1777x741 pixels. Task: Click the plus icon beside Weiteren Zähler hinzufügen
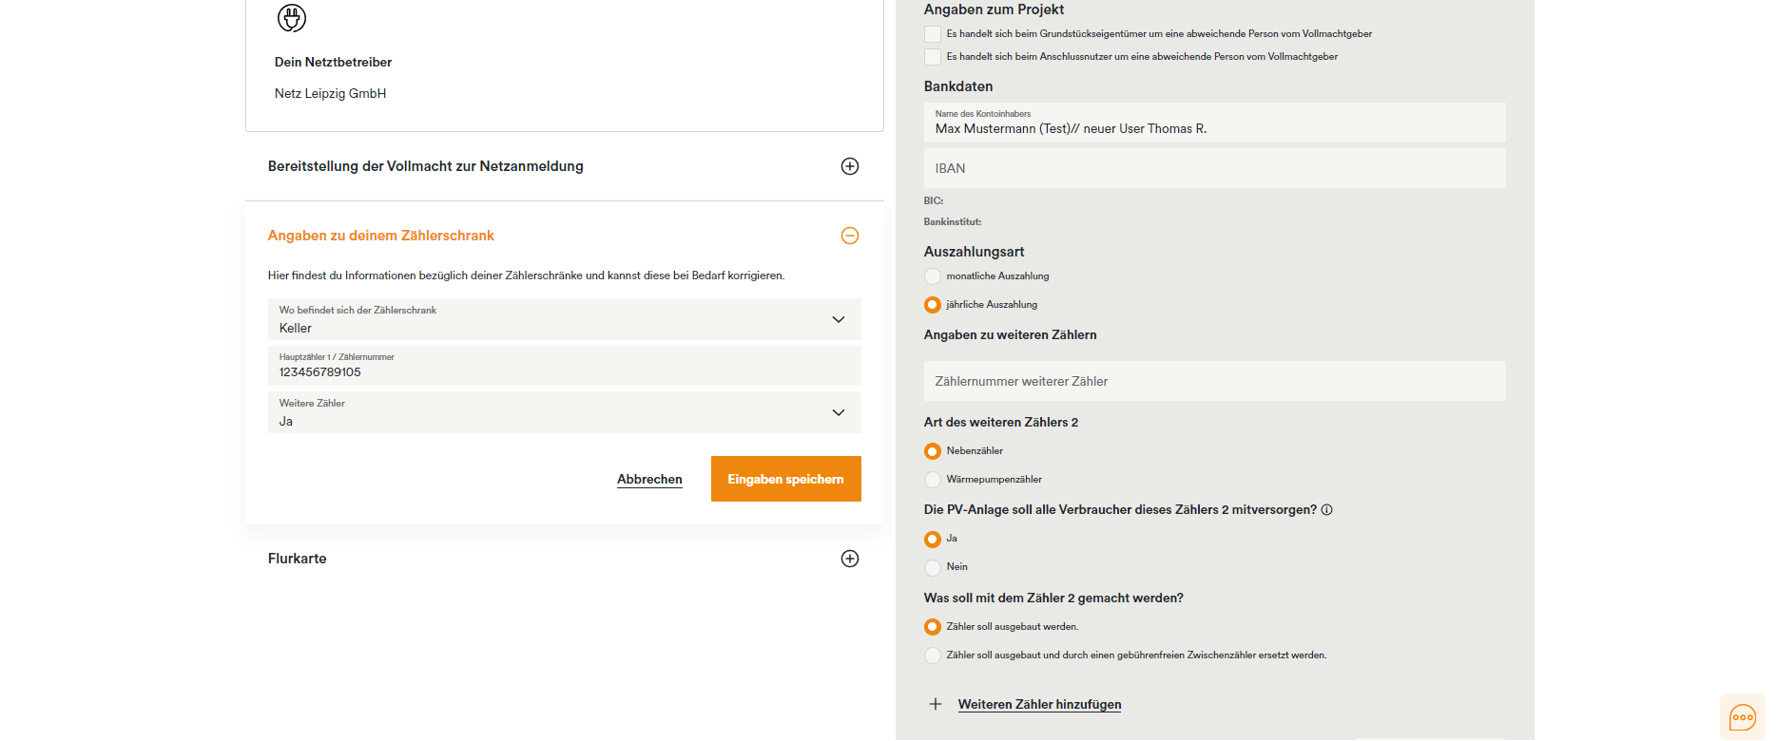(936, 704)
